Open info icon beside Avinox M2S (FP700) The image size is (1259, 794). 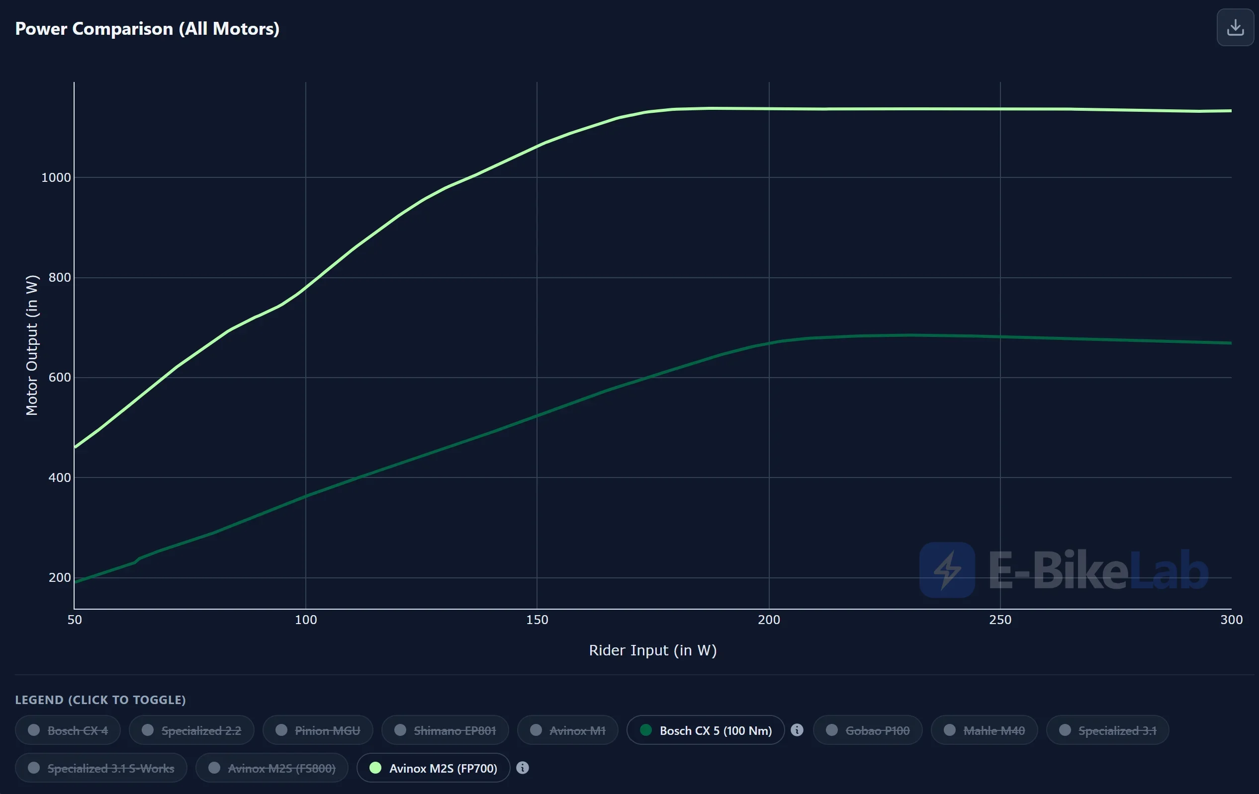pyautogui.click(x=522, y=767)
